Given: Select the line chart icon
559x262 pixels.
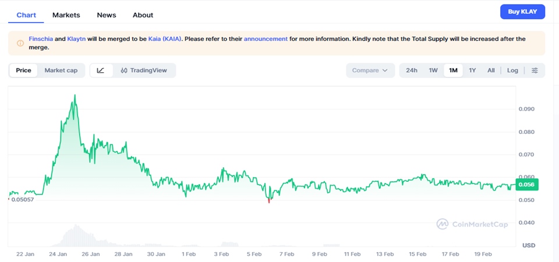Looking at the screenshot, I should click(x=101, y=70).
